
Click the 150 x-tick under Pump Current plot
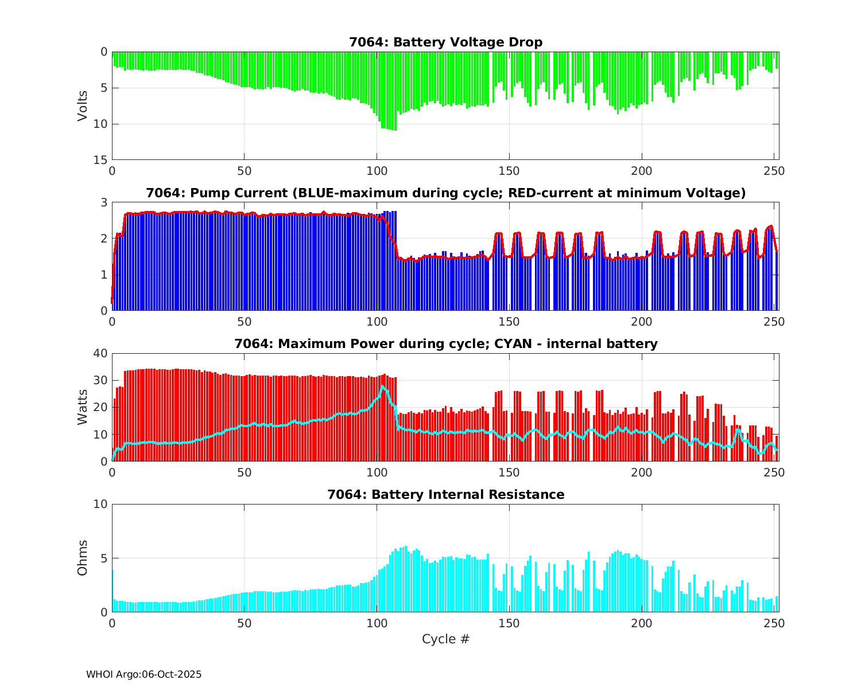coord(509,322)
